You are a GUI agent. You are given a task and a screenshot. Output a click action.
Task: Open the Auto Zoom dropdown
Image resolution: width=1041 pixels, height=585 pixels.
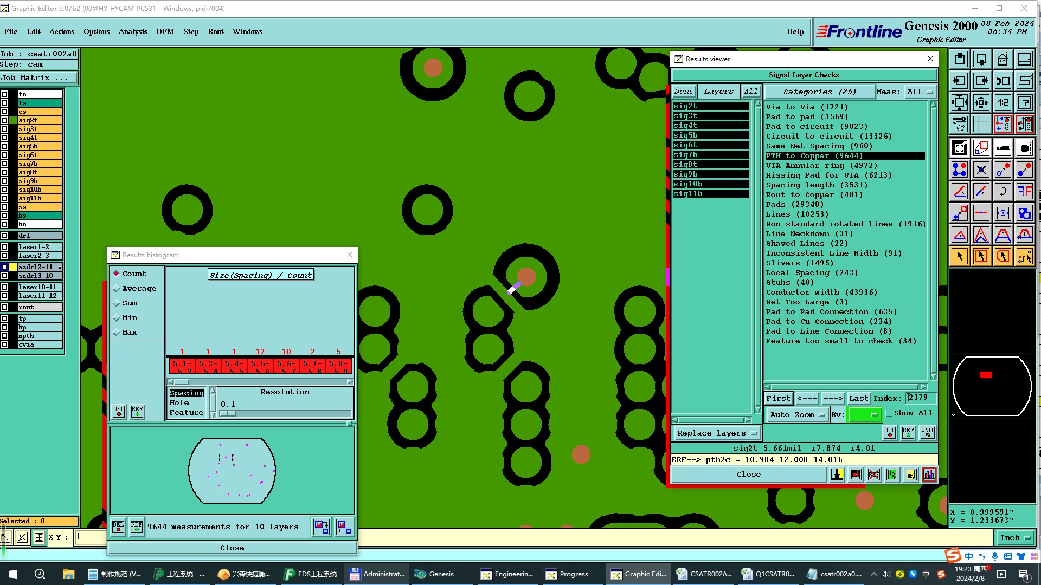pyautogui.click(x=797, y=415)
